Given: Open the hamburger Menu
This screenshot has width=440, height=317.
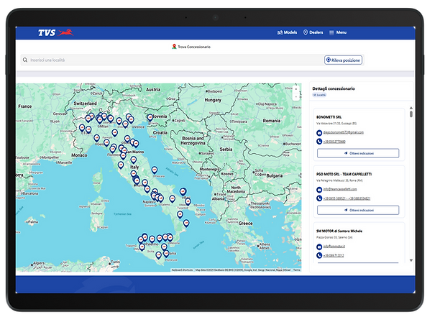Looking at the screenshot, I should [338, 32].
